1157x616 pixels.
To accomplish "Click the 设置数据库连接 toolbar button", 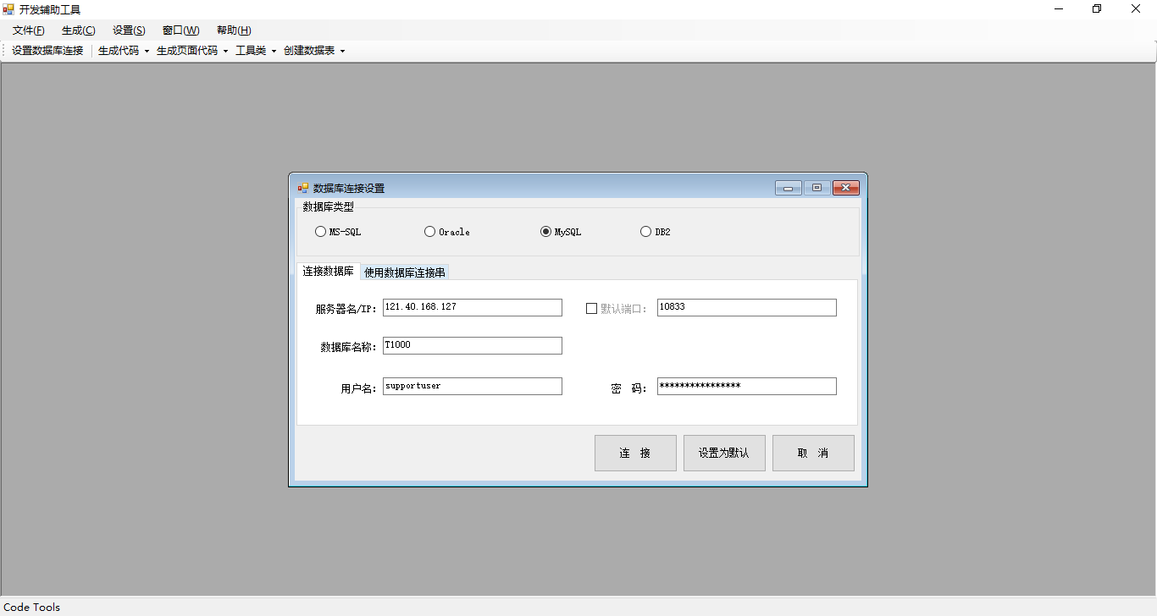I will 47,51.
